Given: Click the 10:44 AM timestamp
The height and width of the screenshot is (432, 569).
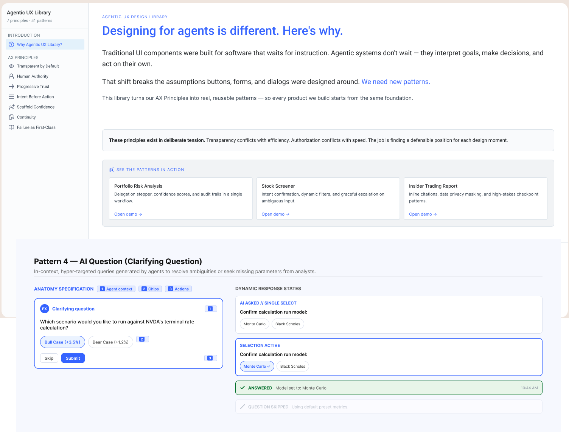Looking at the screenshot, I should pyautogui.click(x=529, y=388).
